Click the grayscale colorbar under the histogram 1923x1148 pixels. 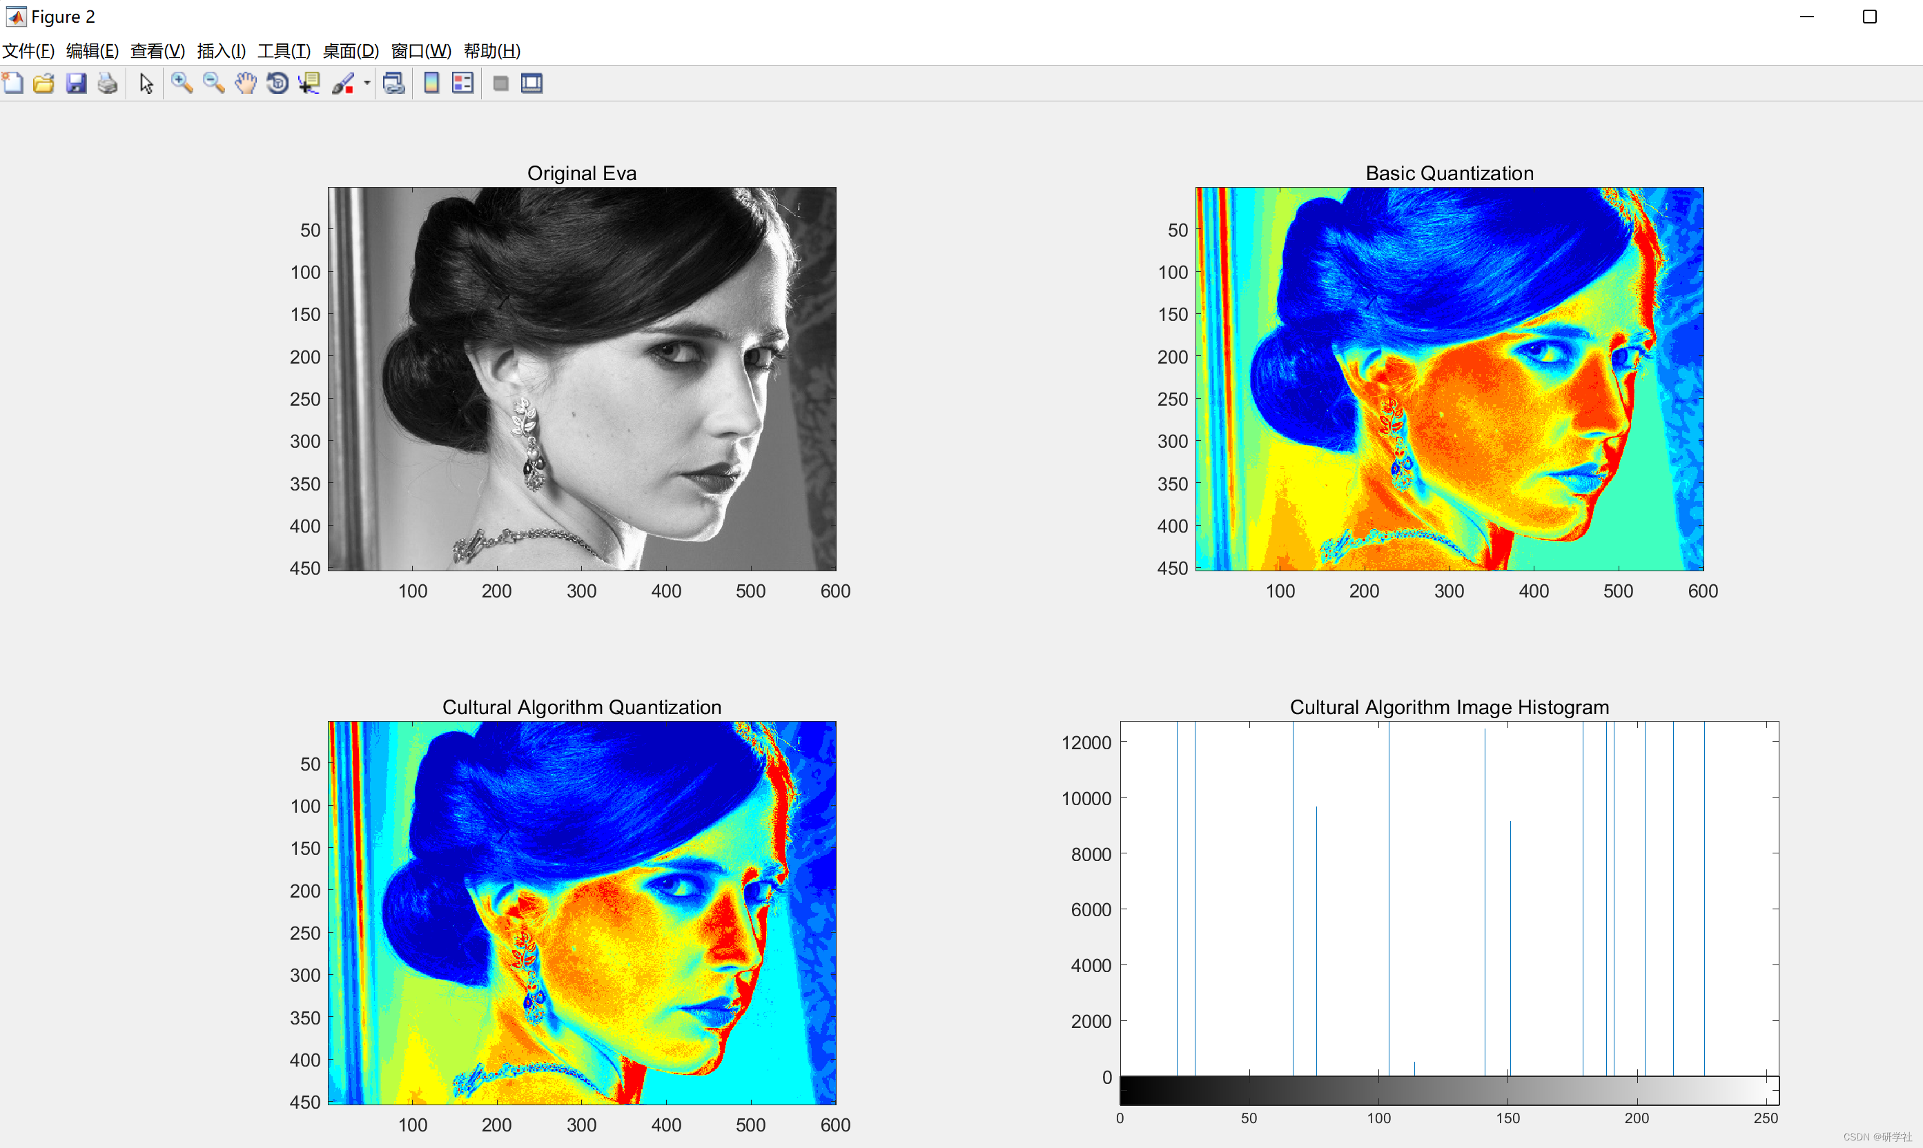[x=1449, y=1090]
